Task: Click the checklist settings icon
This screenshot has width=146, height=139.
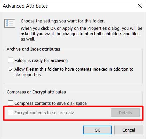Action: (x=10, y=23)
